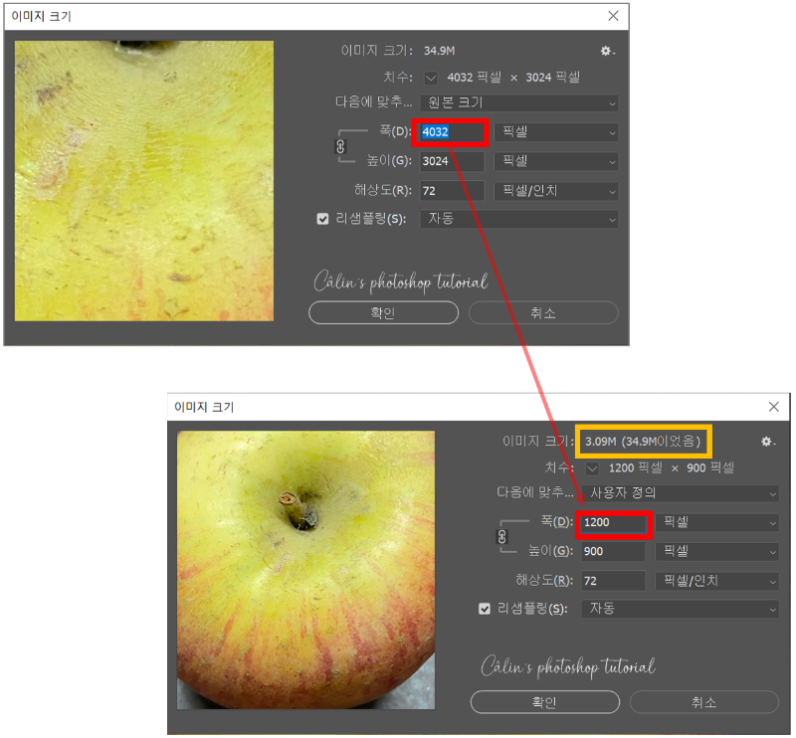Screen dimensions: 796x738
Task: Click the 34.9M image size value
Action: coord(439,51)
